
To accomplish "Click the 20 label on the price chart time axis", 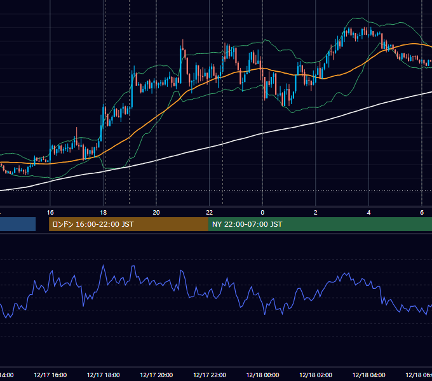I will pyautogui.click(x=156, y=213).
